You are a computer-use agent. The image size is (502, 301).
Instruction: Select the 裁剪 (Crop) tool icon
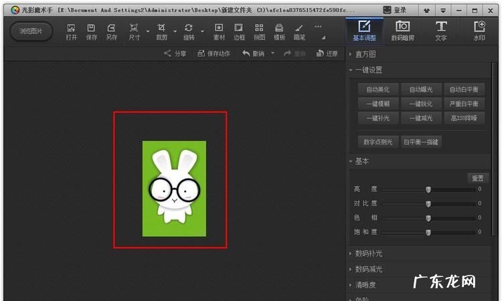click(x=161, y=31)
